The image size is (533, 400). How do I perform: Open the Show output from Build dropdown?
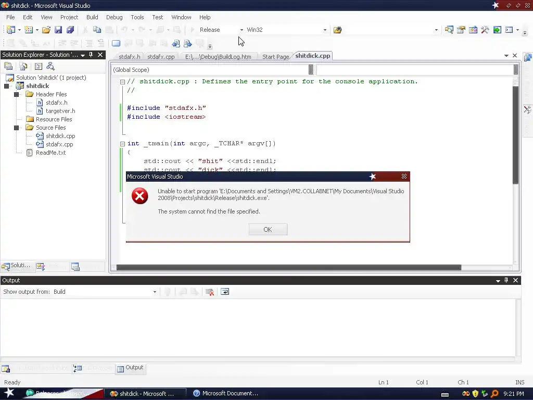pos(155,292)
